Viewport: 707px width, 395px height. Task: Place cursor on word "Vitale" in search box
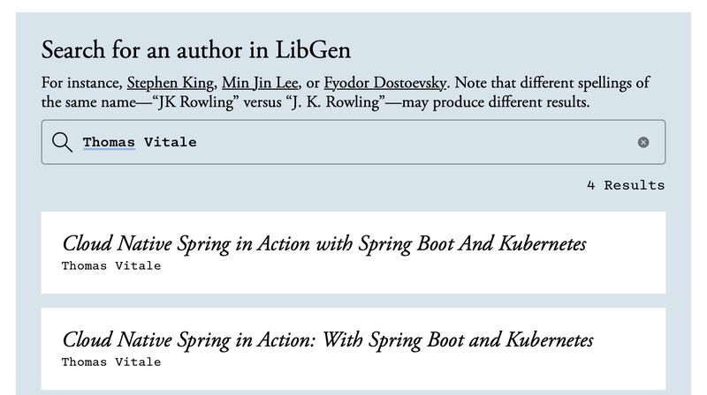pos(171,142)
